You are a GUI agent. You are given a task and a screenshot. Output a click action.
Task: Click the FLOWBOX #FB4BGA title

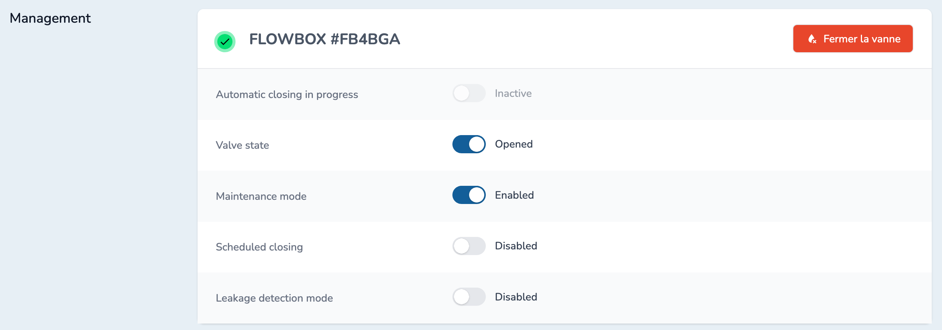point(324,39)
